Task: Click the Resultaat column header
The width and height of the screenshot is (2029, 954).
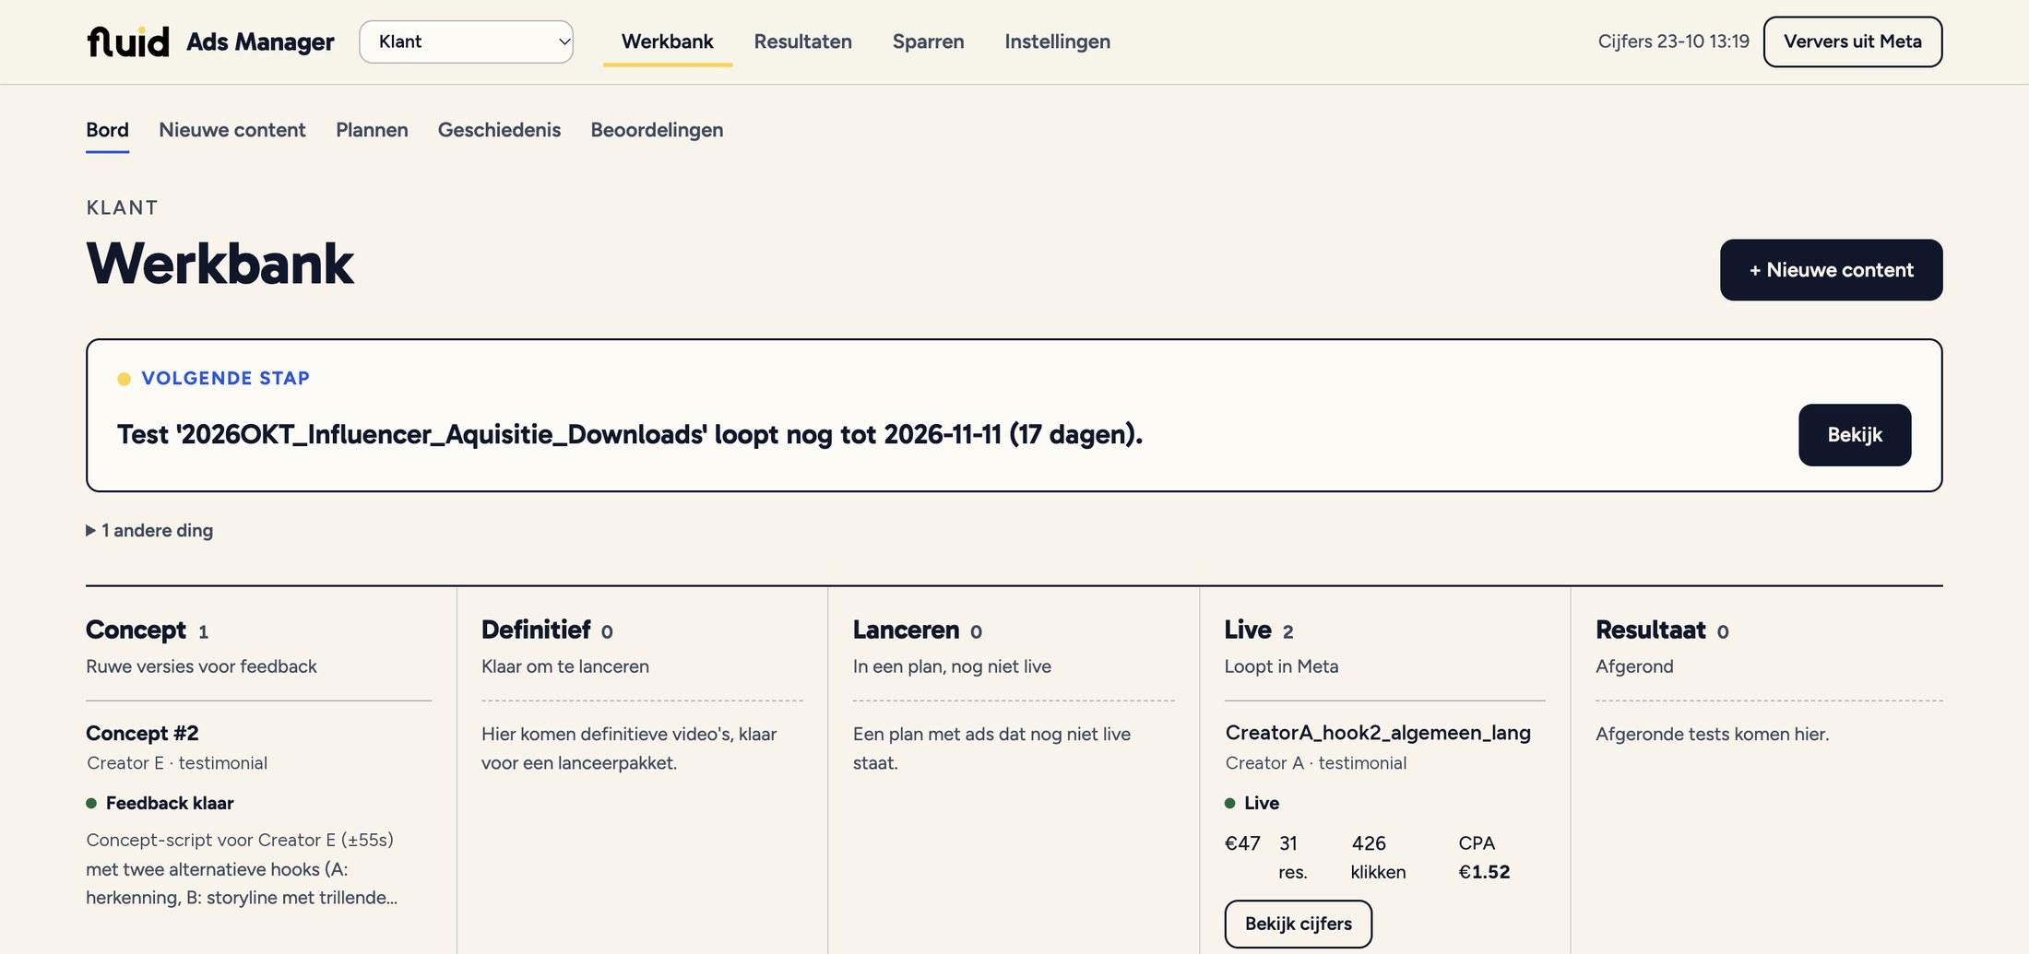Action: 1651,630
